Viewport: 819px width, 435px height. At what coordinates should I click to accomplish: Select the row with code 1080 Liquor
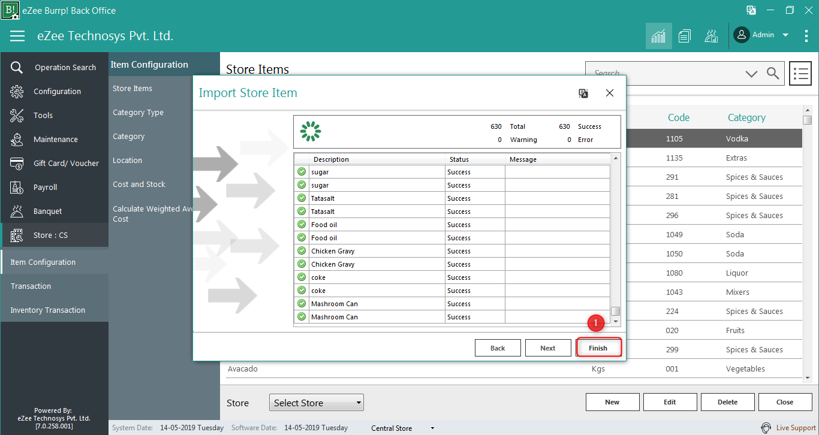[x=714, y=273]
